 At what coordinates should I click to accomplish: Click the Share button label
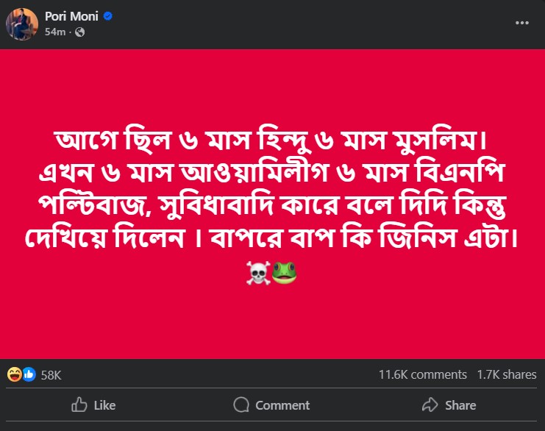coord(460,405)
